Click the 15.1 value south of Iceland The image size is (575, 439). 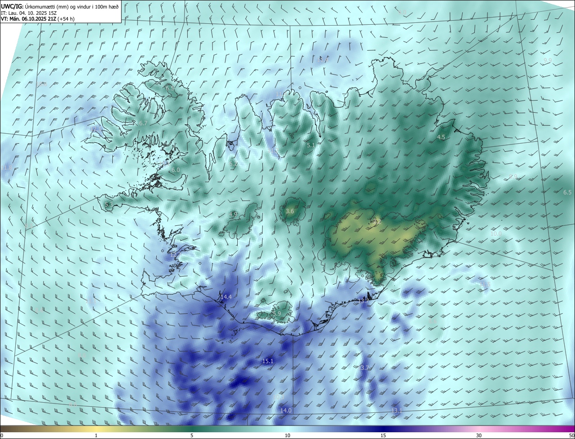tap(268, 361)
